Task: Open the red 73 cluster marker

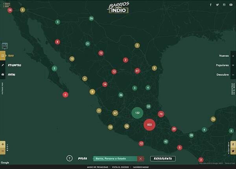Action: 161,114
